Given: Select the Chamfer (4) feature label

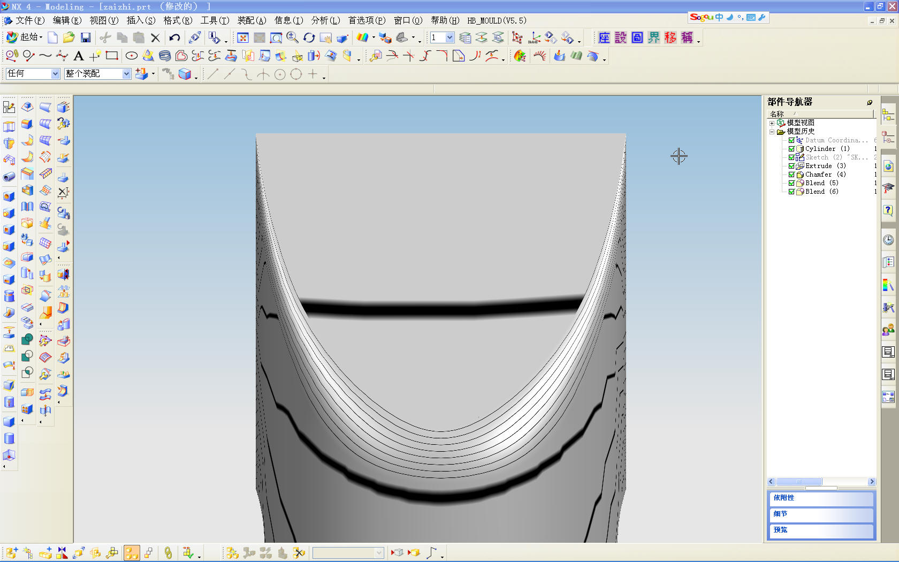Looking at the screenshot, I should [x=826, y=174].
